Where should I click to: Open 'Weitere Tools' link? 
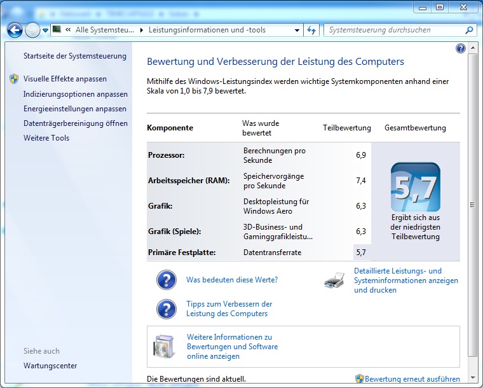point(46,138)
